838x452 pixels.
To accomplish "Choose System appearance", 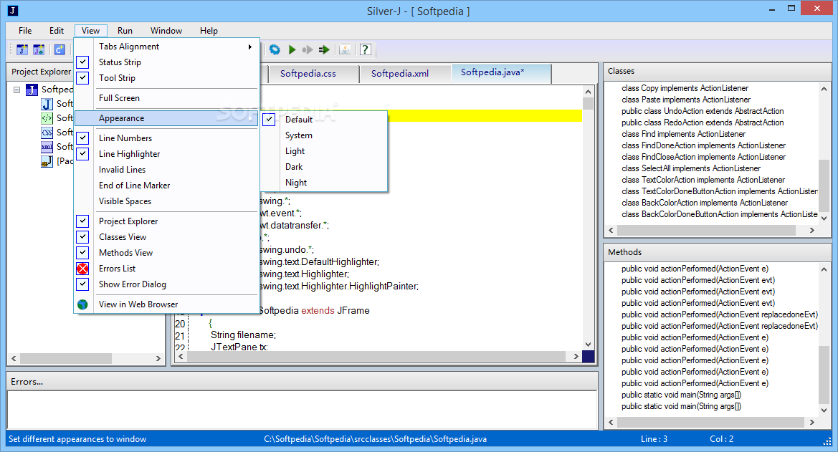I will pyautogui.click(x=324, y=135).
